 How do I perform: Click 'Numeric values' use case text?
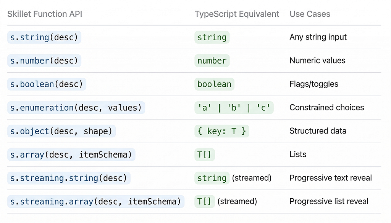(317, 61)
